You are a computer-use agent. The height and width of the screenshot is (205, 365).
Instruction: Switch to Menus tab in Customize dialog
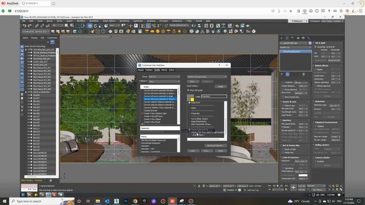[164, 70]
